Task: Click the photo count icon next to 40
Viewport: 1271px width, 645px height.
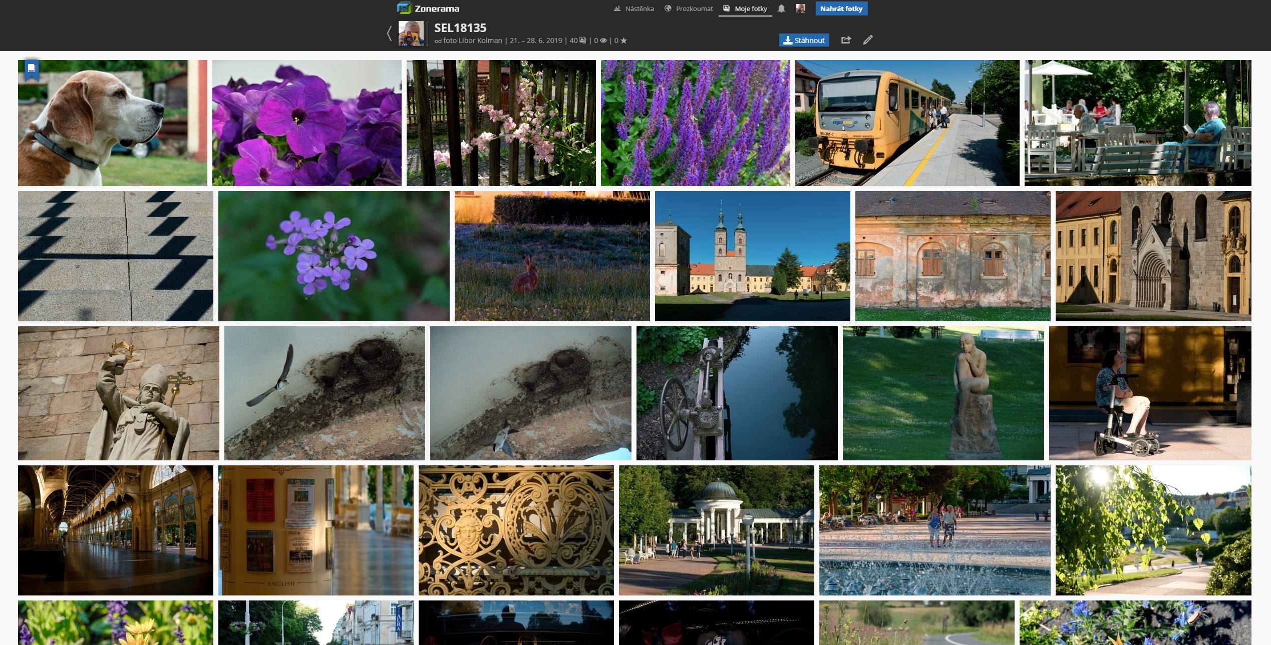Action: pyautogui.click(x=583, y=41)
